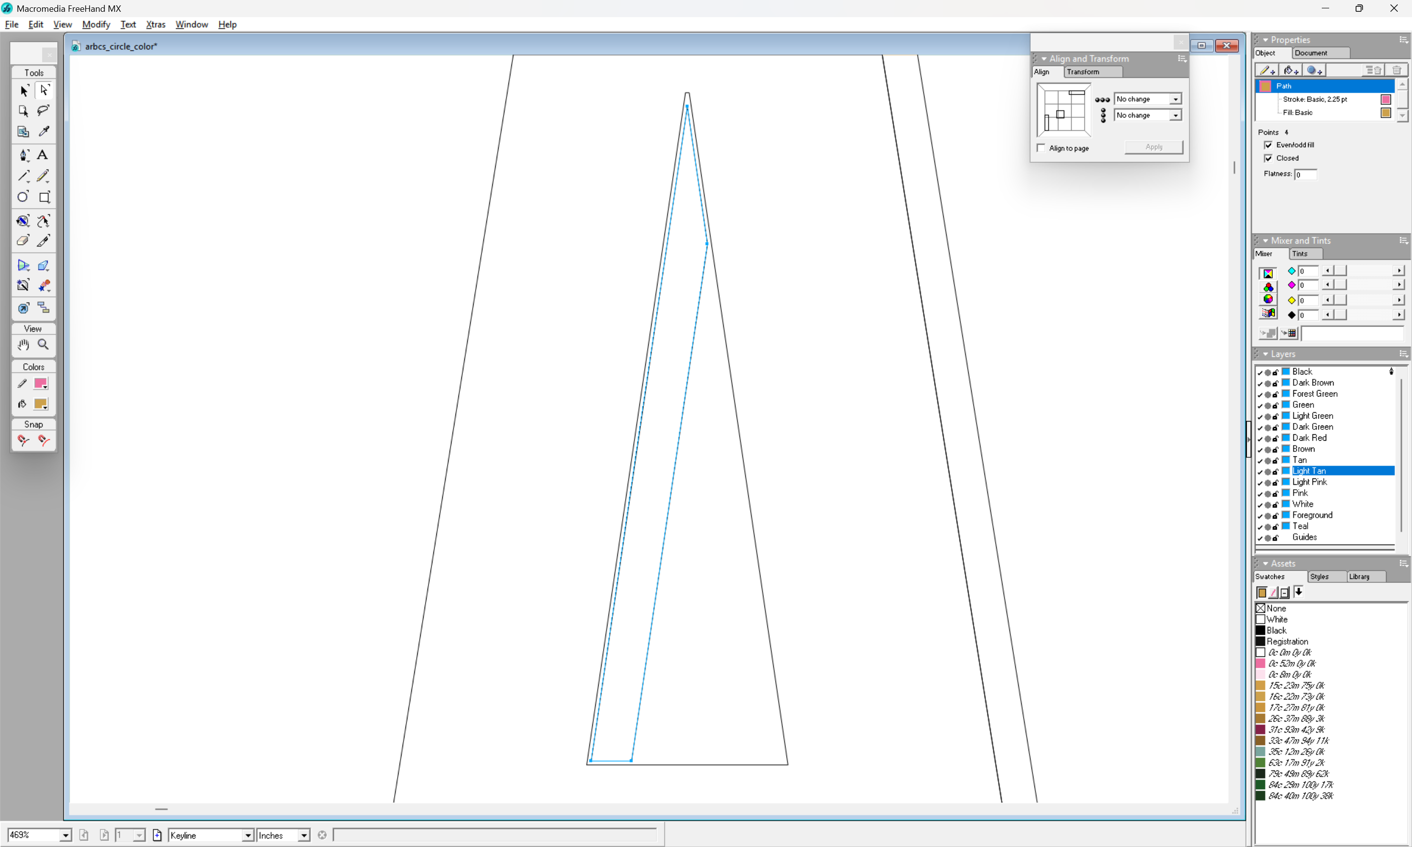Select the Rectangle tool
Viewport: 1412px width, 847px height.
(44, 197)
